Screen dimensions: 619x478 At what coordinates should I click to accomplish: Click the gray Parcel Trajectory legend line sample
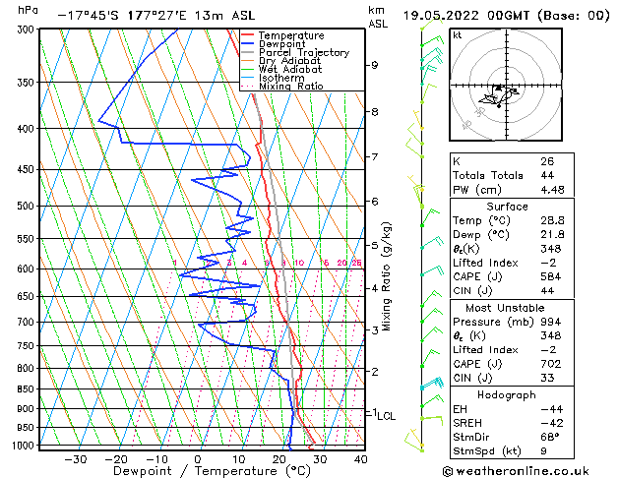(248, 52)
